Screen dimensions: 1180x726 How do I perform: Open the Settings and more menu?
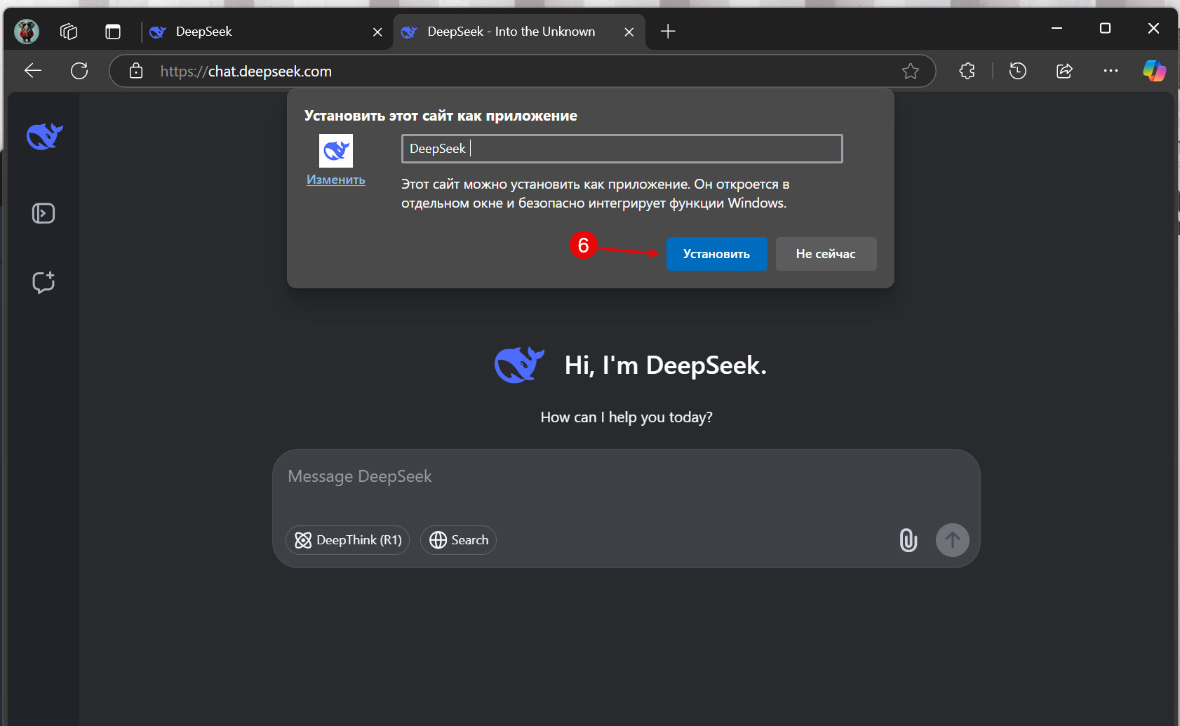(1111, 71)
